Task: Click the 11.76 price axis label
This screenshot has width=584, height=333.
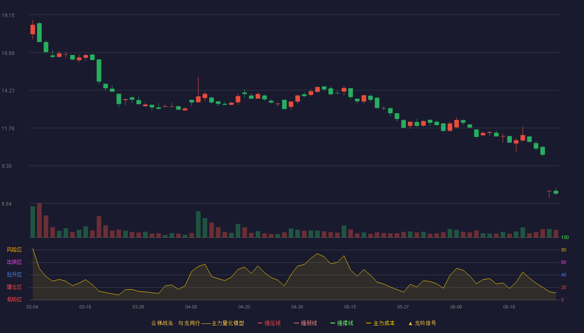Action: [8, 128]
